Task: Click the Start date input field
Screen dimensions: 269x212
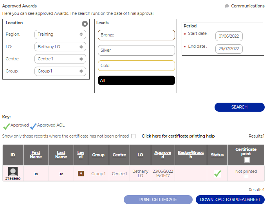Action: coord(229,36)
